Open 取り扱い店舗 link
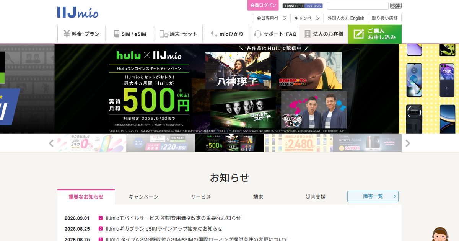 (x=384, y=18)
